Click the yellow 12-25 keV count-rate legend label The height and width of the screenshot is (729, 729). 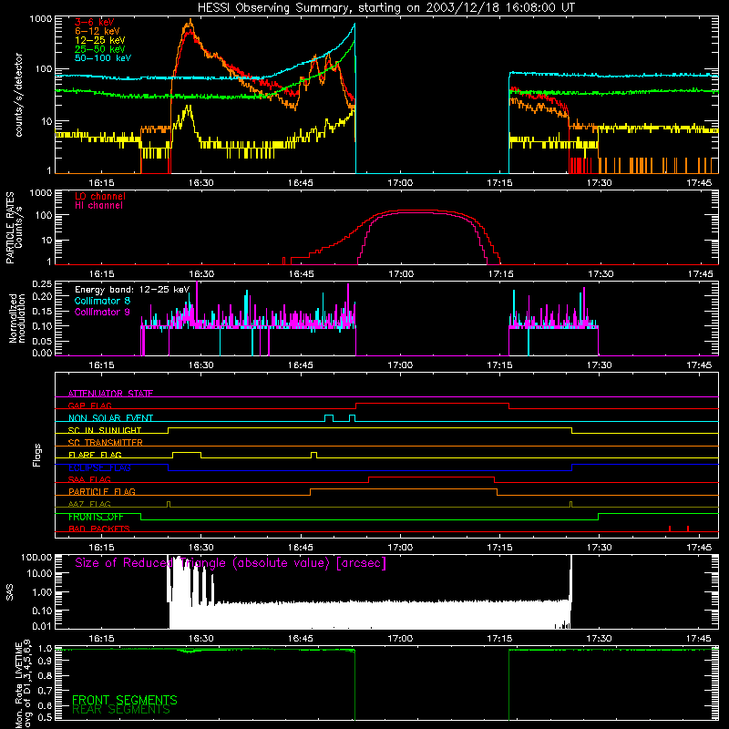[100, 40]
